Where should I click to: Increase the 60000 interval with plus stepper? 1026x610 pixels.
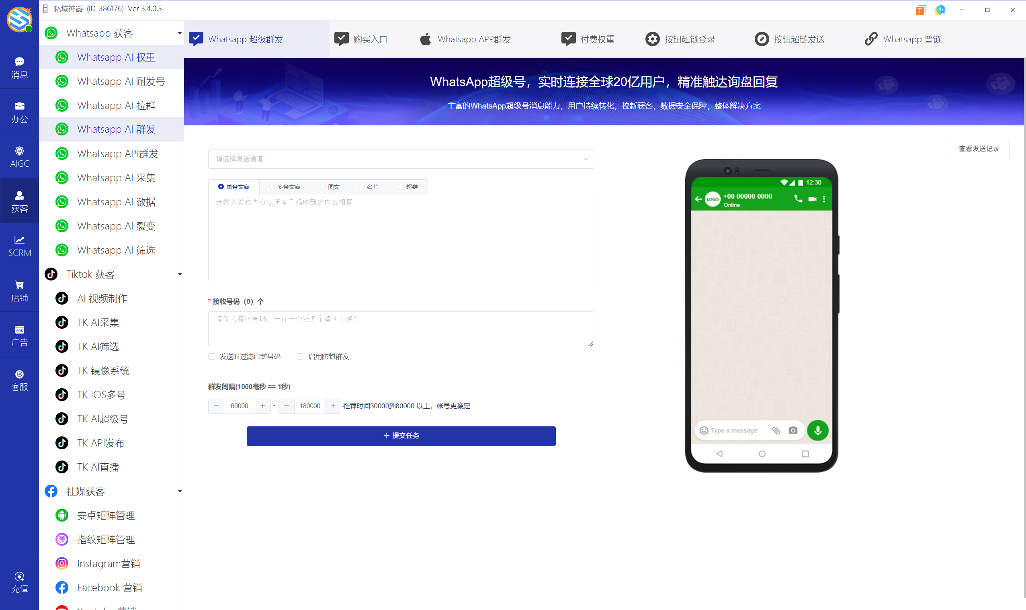point(263,406)
